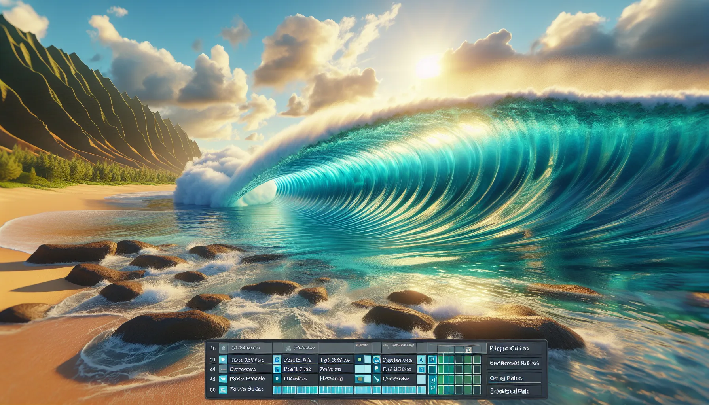Viewport: 709px width, 405px height.
Task: Click the Purple Cubes button
Action: (x=516, y=348)
